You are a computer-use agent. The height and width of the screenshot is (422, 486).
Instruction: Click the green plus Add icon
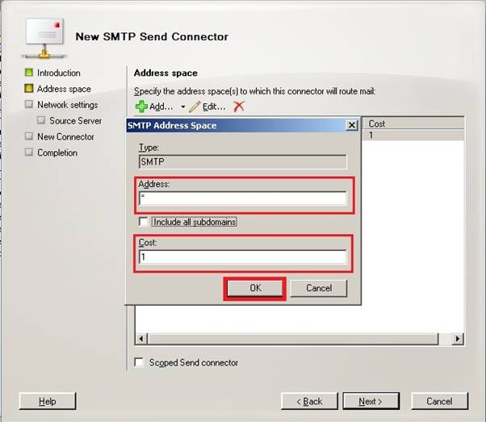[141, 107]
